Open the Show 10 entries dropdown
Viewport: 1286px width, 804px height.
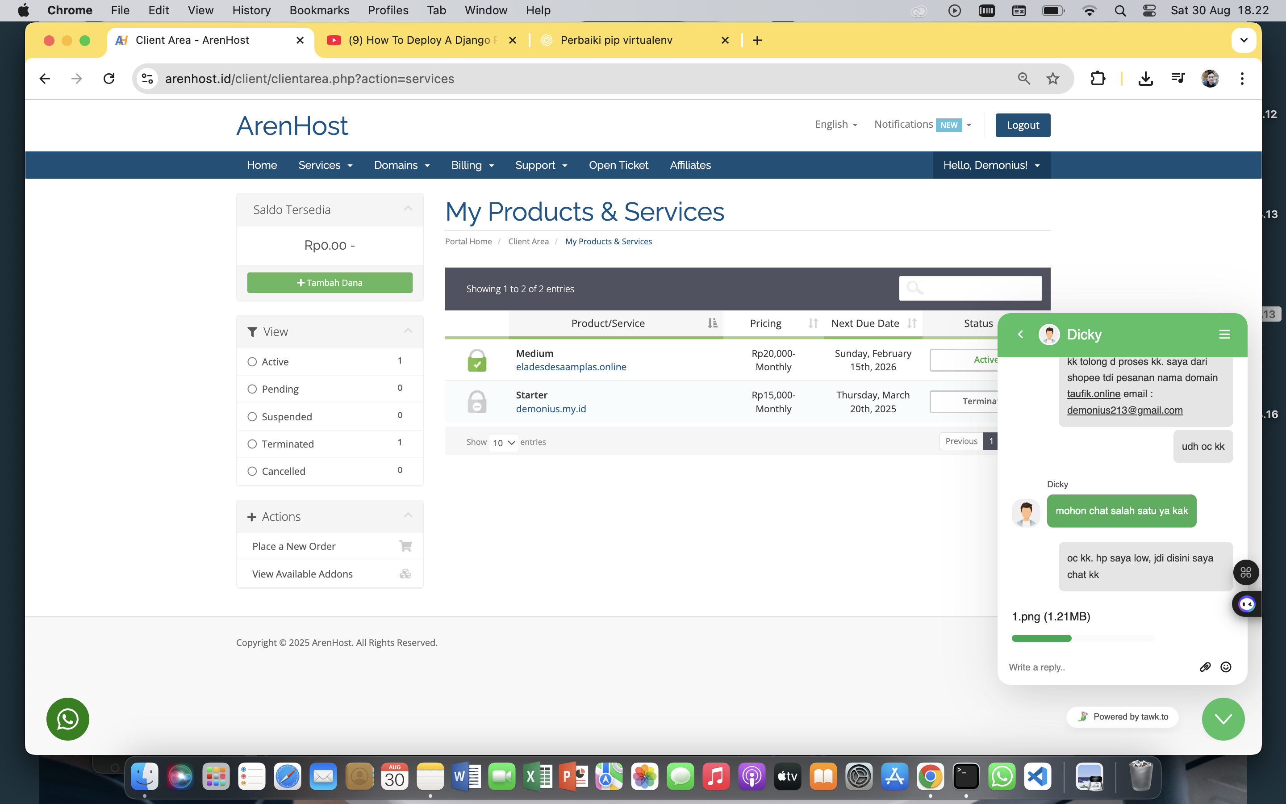pyautogui.click(x=503, y=442)
